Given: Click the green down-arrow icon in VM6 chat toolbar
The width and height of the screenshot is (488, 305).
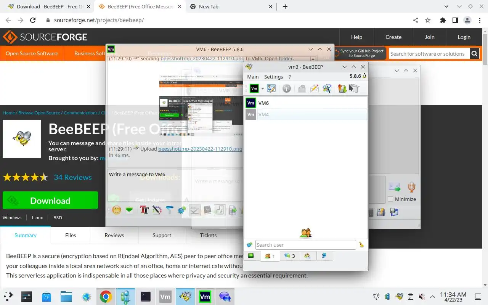Looking at the screenshot, I should (x=129, y=210).
